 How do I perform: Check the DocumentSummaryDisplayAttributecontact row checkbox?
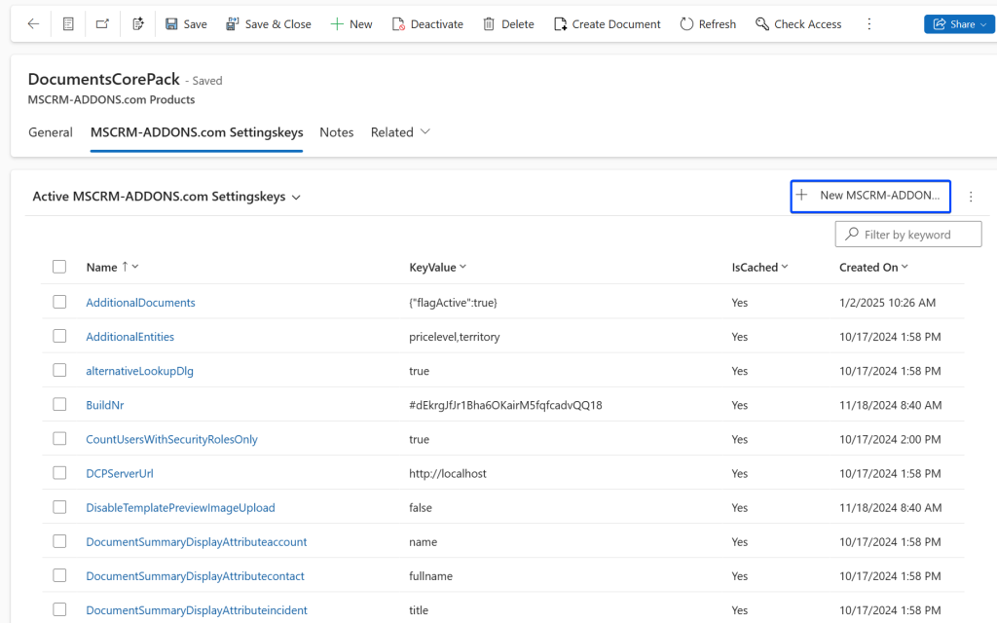pos(59,575)
